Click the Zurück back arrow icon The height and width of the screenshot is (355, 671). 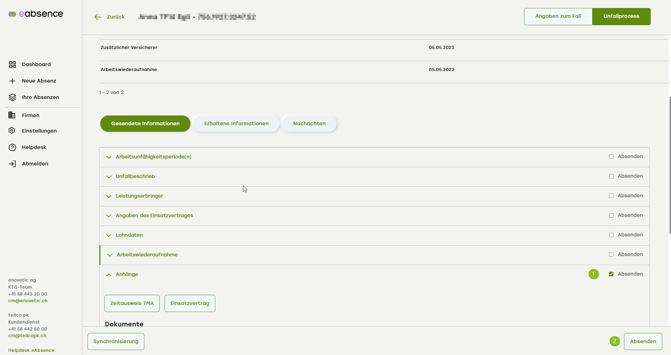point(97,17)
